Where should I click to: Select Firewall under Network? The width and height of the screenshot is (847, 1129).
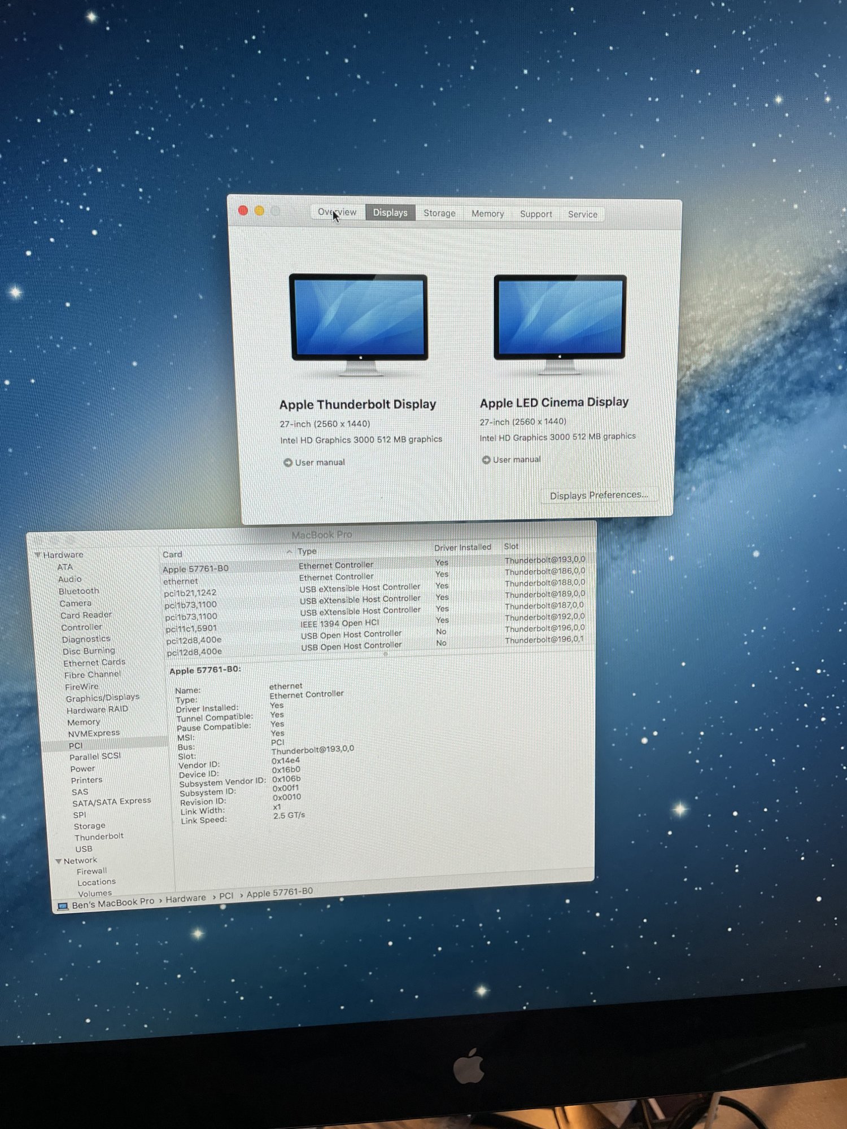pos(91,871)
